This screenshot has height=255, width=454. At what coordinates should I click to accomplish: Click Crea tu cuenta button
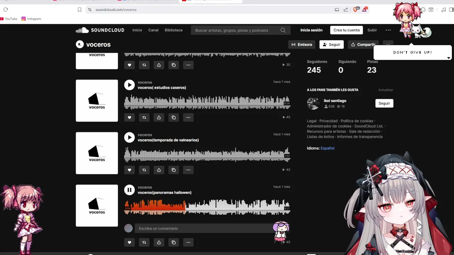pyautogui.click(x=347, y=30)
